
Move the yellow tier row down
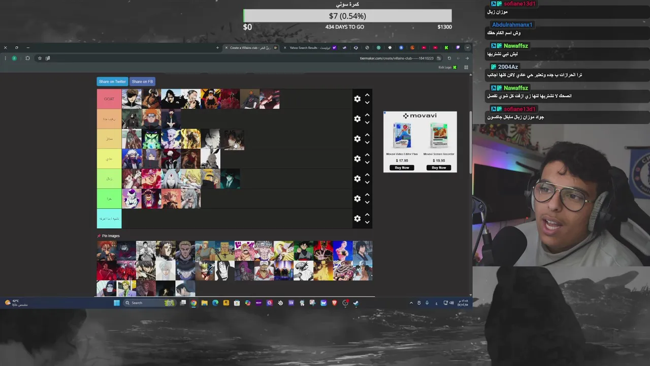pos(367,162)
